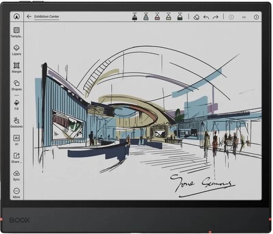This screenshot has width=273, height=234.
Task: Go to the previous page
Action: (x=231, y=17)
